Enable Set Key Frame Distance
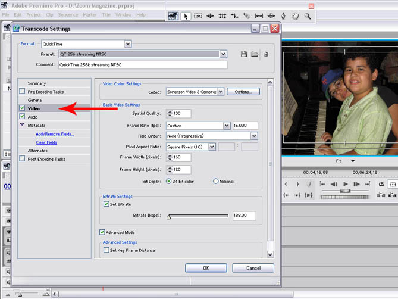The height and width of the screenshot is (299, 398). [106, 250]
